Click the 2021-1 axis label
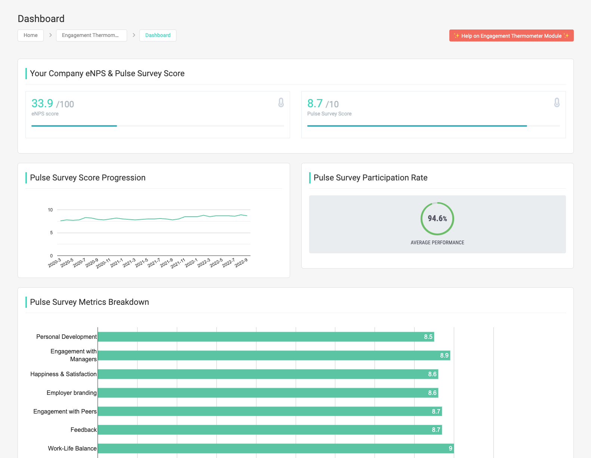The width and height of the screenshot is (591, 458). [117, 263]
